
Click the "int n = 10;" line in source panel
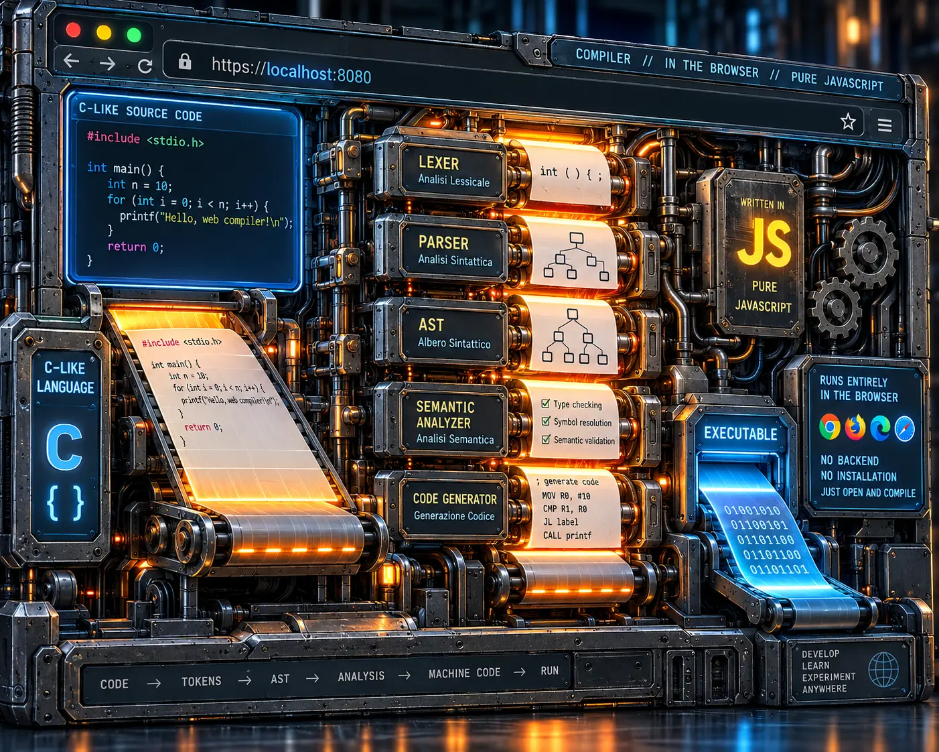click(x=139, y=184)
